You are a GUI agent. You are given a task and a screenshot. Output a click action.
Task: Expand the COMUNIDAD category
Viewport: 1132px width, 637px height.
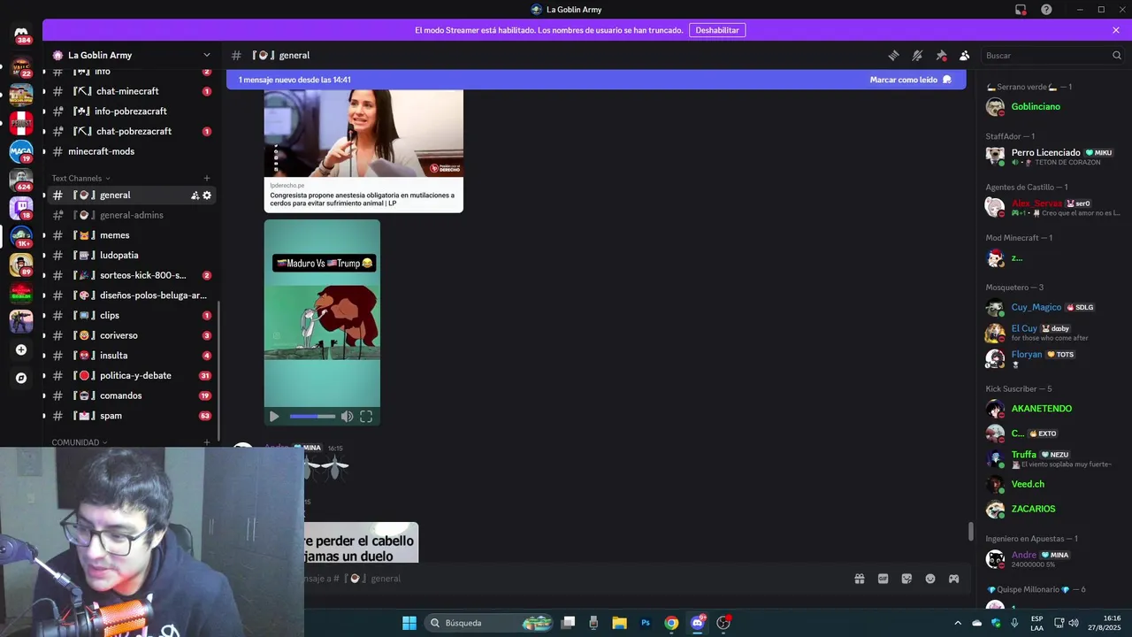pyautogui.click(x=80, y=442)
